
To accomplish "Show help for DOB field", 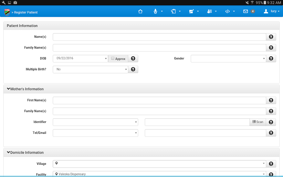I will [133, 59].
